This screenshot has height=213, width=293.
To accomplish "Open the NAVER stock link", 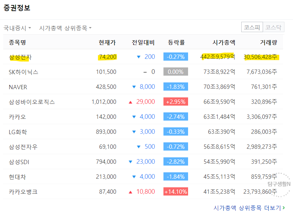I will coord(18,87).
